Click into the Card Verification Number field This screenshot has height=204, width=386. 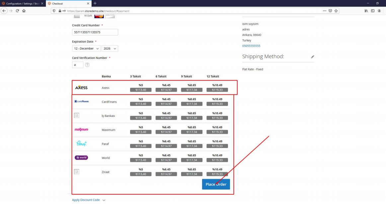pos(78,65)
